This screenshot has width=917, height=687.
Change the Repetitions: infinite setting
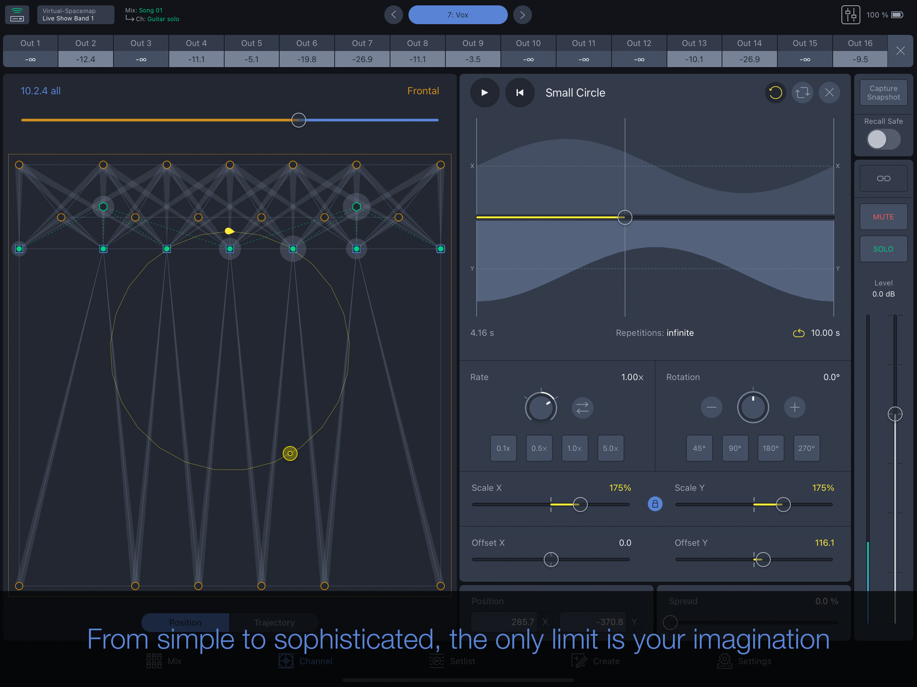pos(655,333)
